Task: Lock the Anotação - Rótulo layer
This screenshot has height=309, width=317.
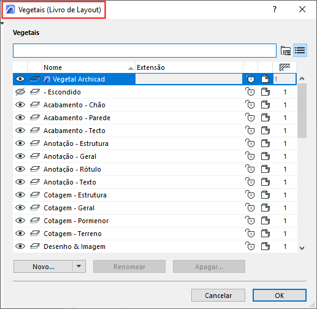Action: pos(250,169)
